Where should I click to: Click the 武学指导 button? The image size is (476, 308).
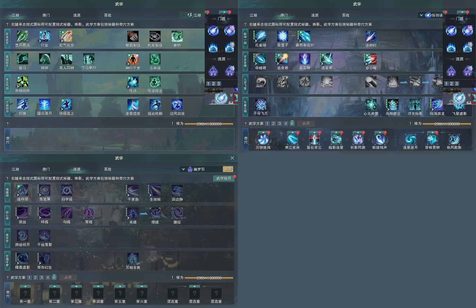[224, 178]
